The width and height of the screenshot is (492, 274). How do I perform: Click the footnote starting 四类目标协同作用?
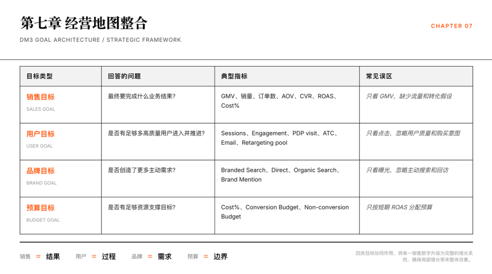click(414, 256)
